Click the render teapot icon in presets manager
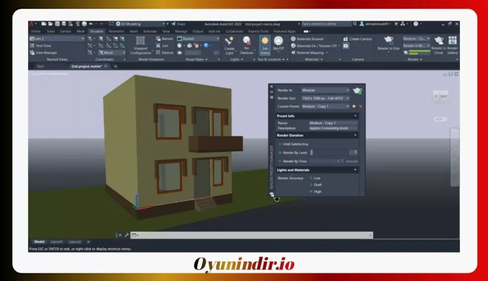 [357, 90]
